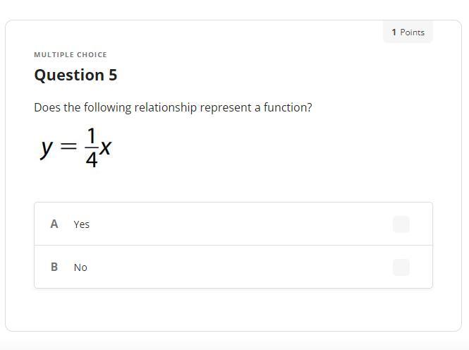The width and height of the screenshot is (469, 350).
Task: Click the number "5" in the heading
Action: coord(113,76)
